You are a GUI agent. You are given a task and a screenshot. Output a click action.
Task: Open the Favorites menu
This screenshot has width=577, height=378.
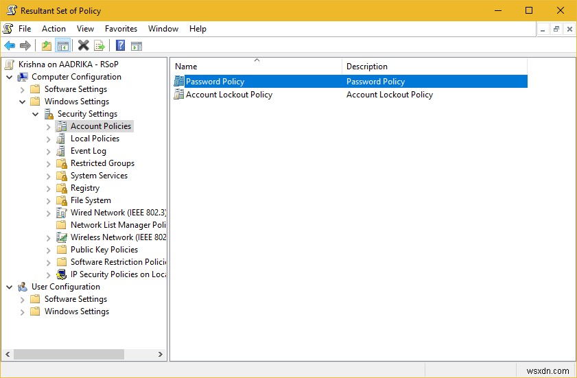click(x=121, y=29)
